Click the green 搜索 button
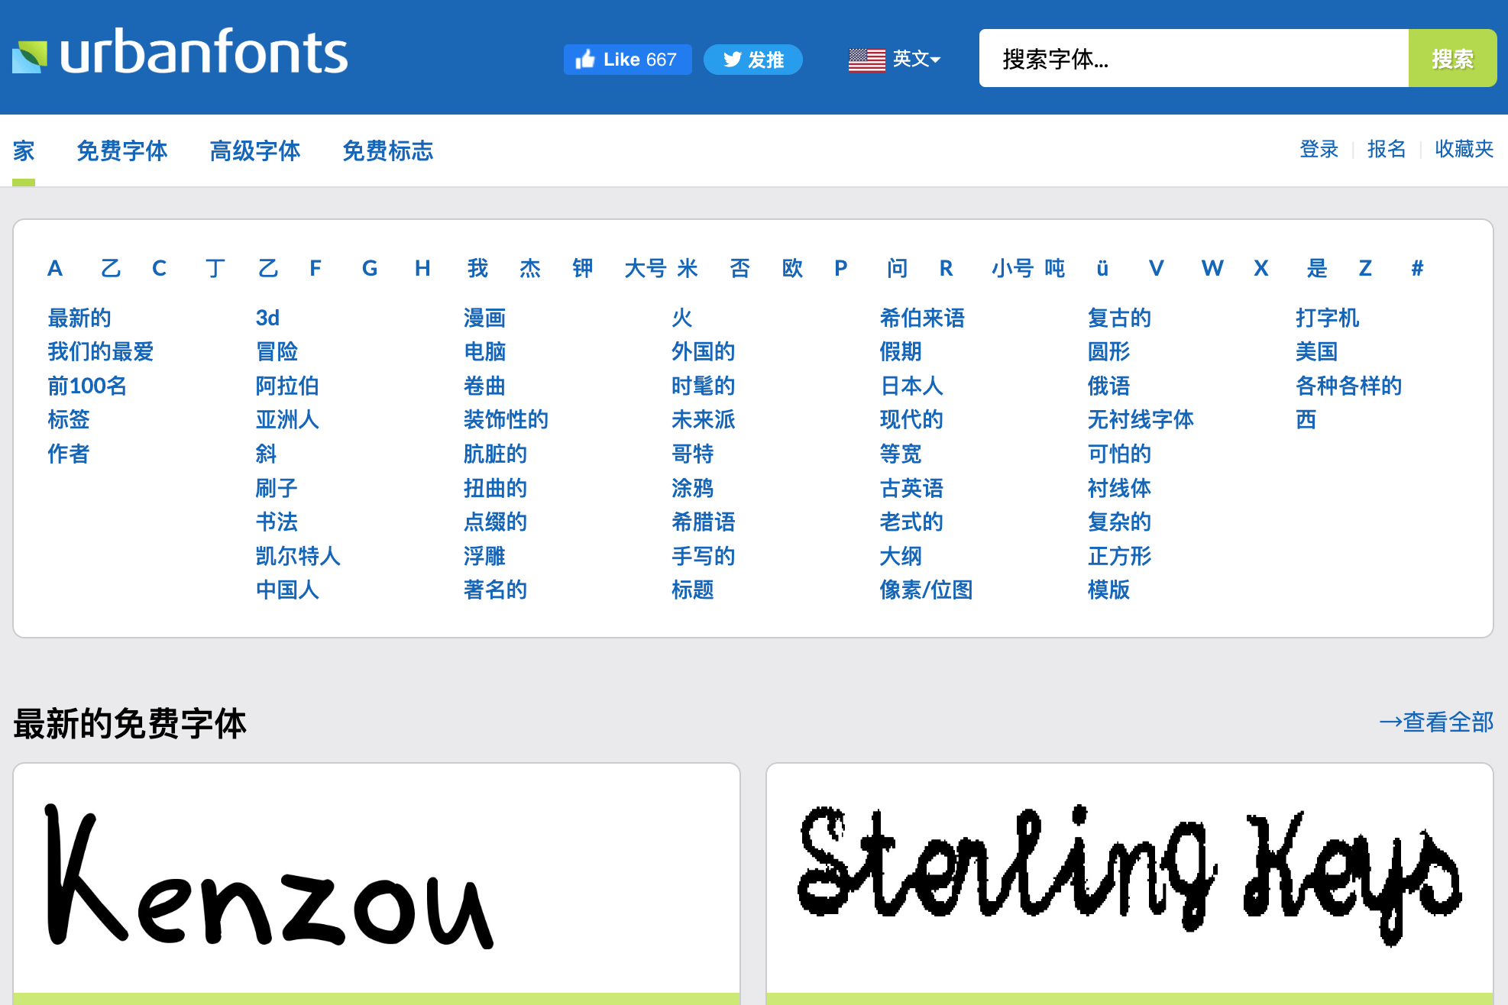This screenshot has height=1005, width=1508. pos(1452,58)
